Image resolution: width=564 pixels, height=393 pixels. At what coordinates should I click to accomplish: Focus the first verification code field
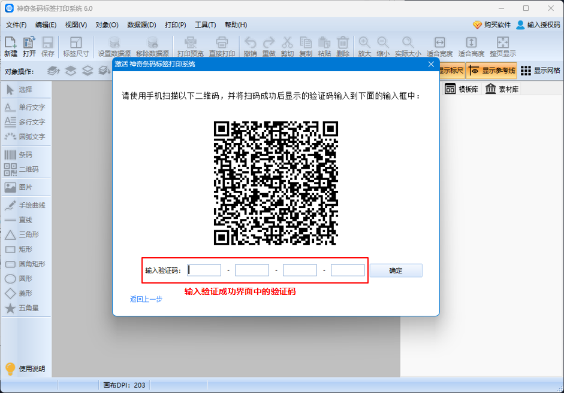click(x=204, y=270)
